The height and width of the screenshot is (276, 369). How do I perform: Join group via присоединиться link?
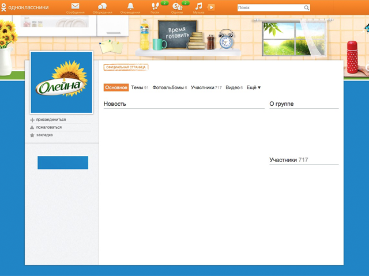point(51,120)
